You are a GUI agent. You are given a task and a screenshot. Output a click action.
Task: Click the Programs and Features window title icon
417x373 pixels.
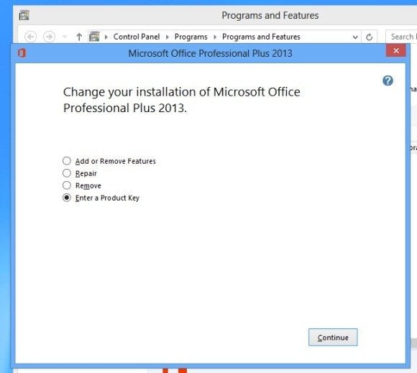point(24,15)
